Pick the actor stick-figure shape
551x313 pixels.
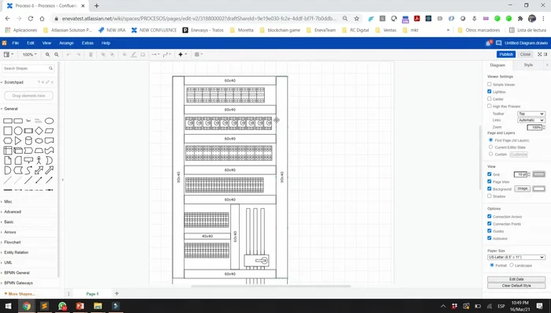tap(39, 161)
